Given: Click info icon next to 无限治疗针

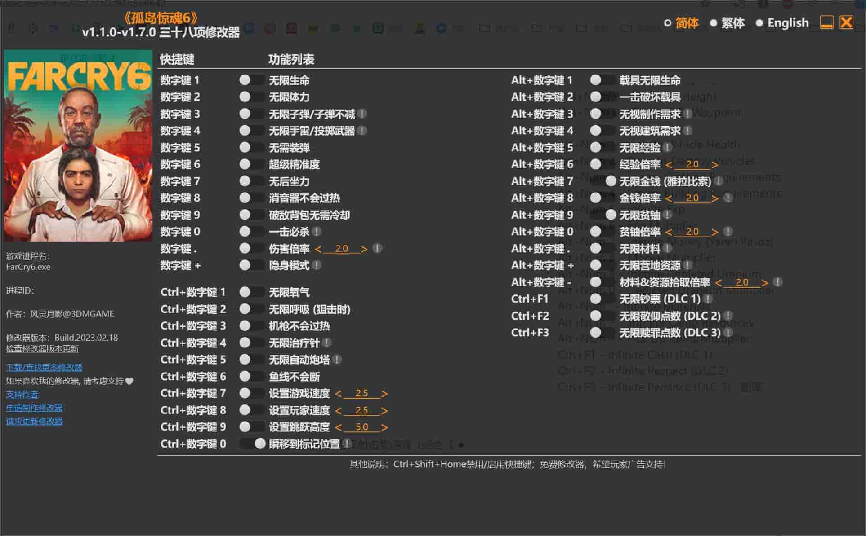Looking at the screenshot, I should [327, 343].
